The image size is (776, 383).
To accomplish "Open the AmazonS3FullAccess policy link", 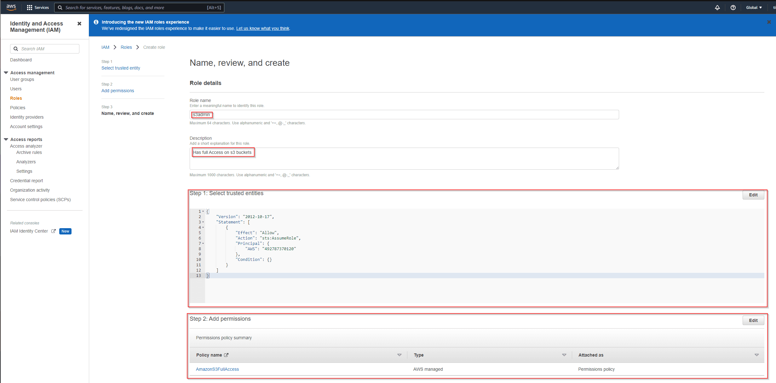I will [x=217, y=369].
